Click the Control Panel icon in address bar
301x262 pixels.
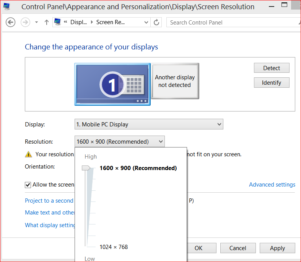pyautogui.click(x=57, y=22)
